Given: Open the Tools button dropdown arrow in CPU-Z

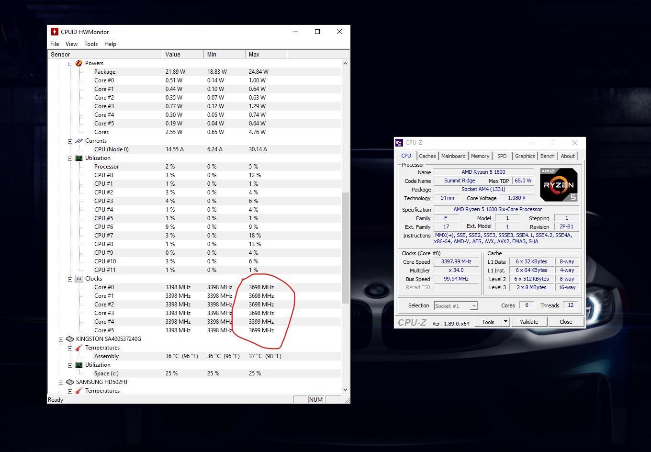Looking at the screenshot, I should tap(505, 322).
